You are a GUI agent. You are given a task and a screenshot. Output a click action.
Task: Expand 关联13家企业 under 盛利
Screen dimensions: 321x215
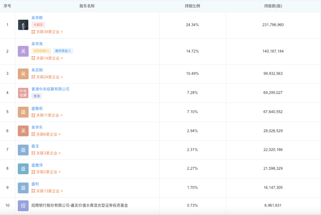click(x=47, y=191)
